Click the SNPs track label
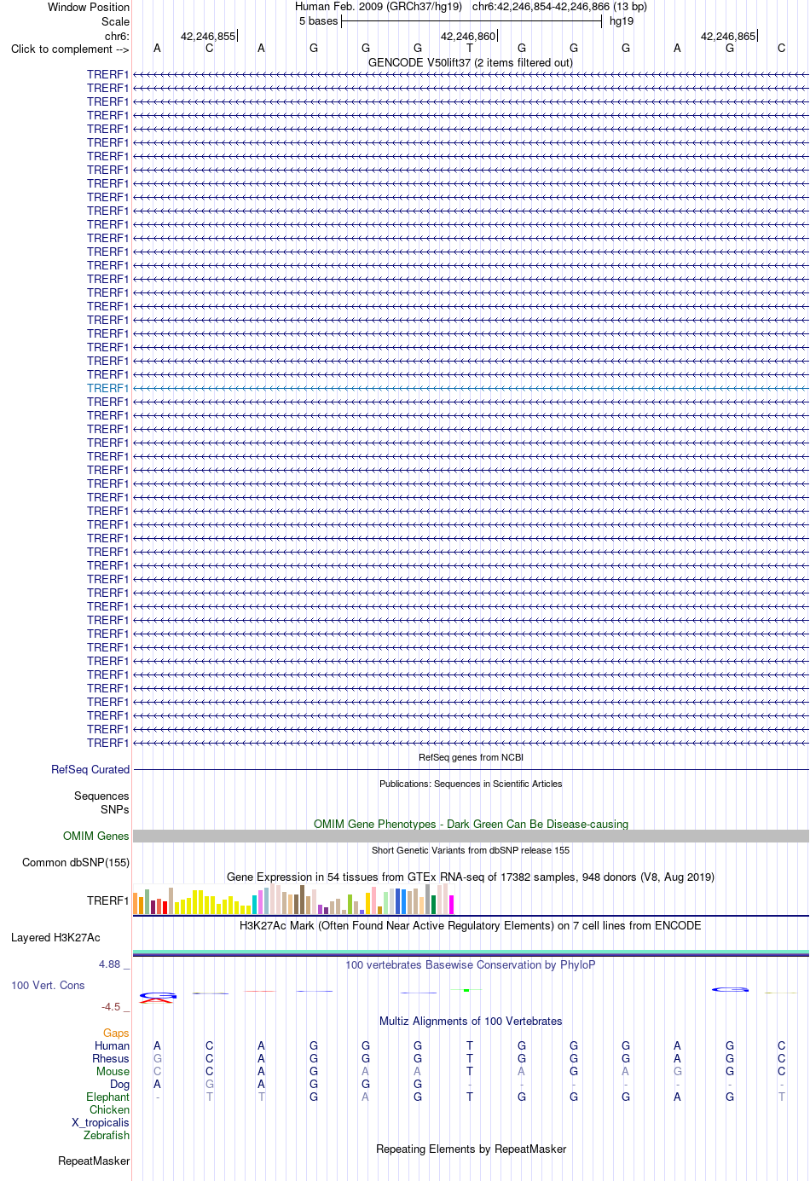 coord(115,809)
